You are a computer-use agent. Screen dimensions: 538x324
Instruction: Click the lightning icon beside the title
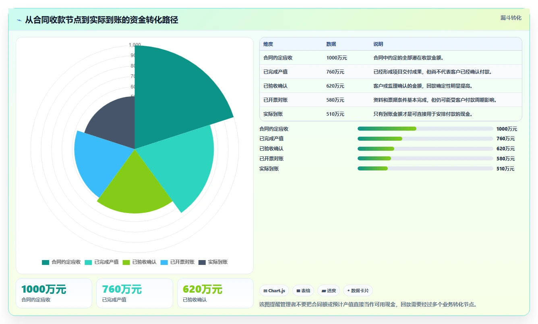click(19, 20)
